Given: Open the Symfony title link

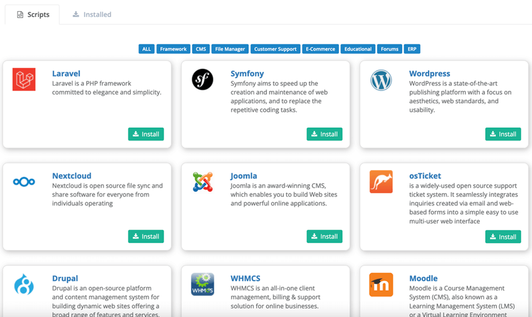Looking at the screenshot, I should [247, 74].
